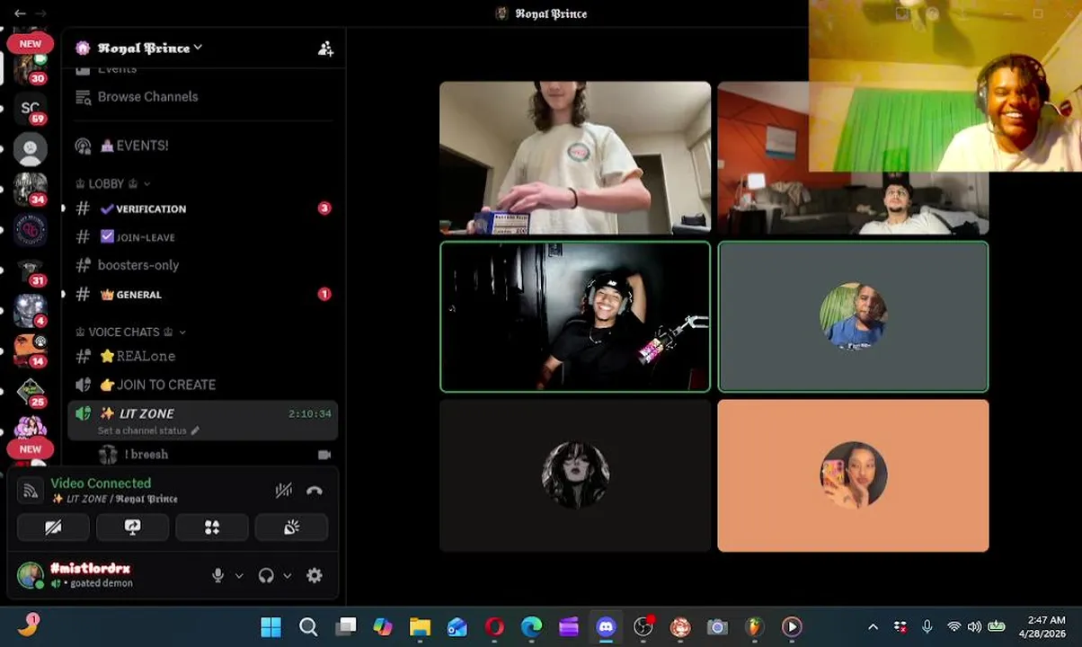Click the top NEW unread mentions pill
The width and height of the screenshot is (1082, 647).
coord(31,43)
